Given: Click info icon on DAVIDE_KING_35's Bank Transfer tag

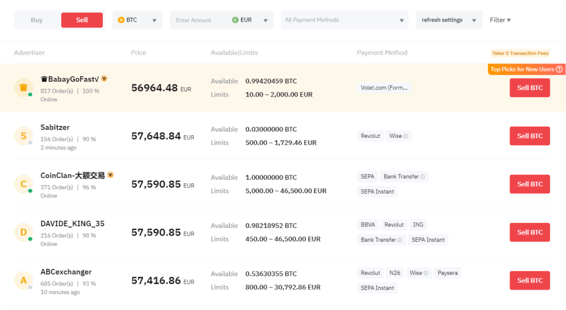Looking at the screenshot, I should tap(400, 240).
